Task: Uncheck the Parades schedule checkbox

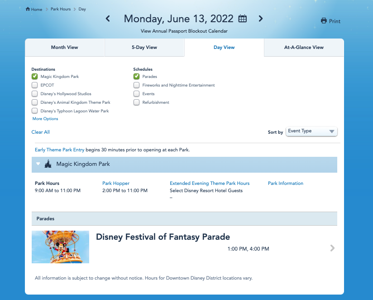Action: [x=136, y=77]
